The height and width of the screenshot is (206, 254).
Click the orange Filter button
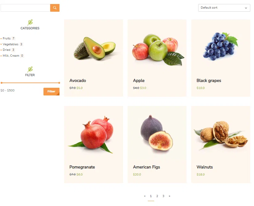coord(51,91)
